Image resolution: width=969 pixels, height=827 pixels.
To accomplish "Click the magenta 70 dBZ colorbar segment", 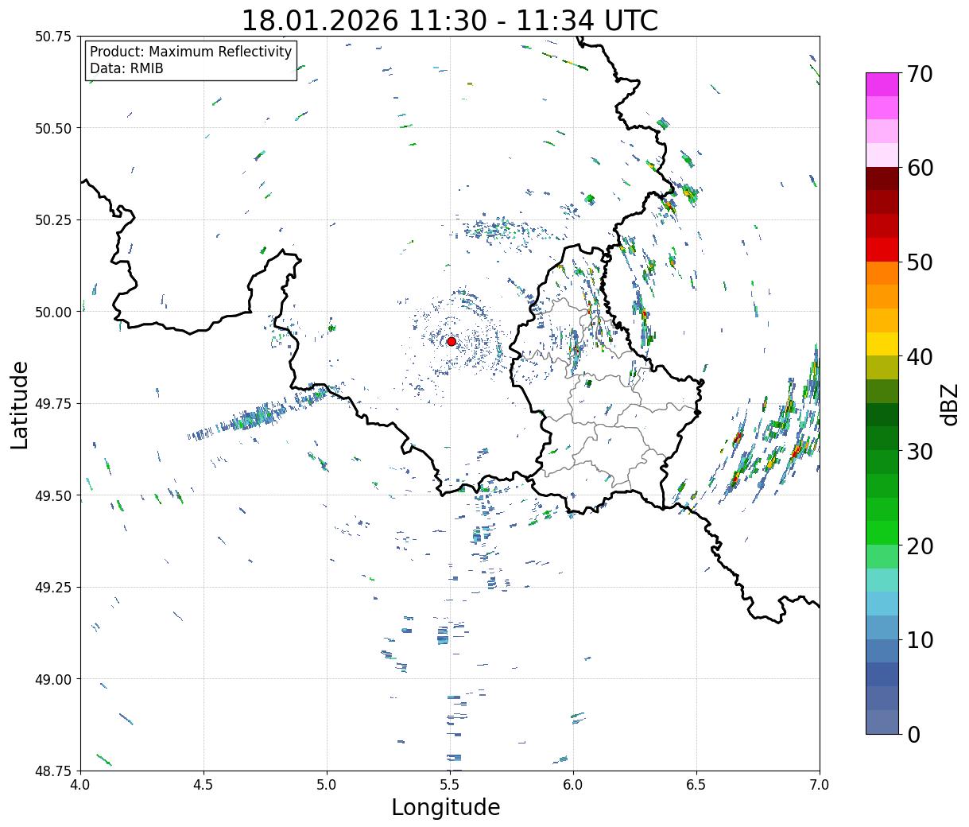I will (x=882, y=84).
